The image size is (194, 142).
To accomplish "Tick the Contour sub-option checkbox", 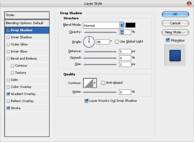I will click(12, 66).
